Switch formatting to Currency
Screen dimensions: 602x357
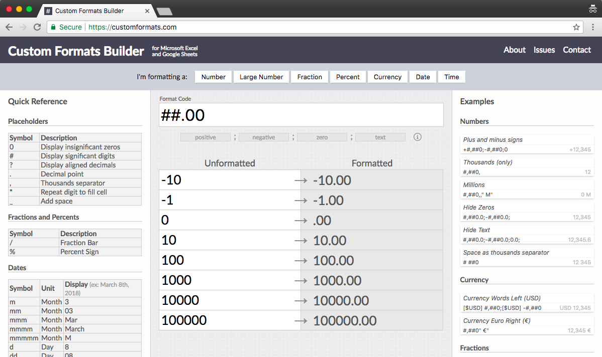coord(387,77)
